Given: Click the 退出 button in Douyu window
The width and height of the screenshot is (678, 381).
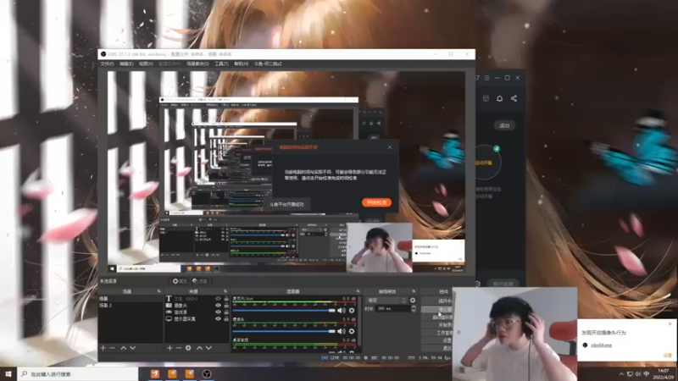Looking at the screenshot, I should 504,125.
